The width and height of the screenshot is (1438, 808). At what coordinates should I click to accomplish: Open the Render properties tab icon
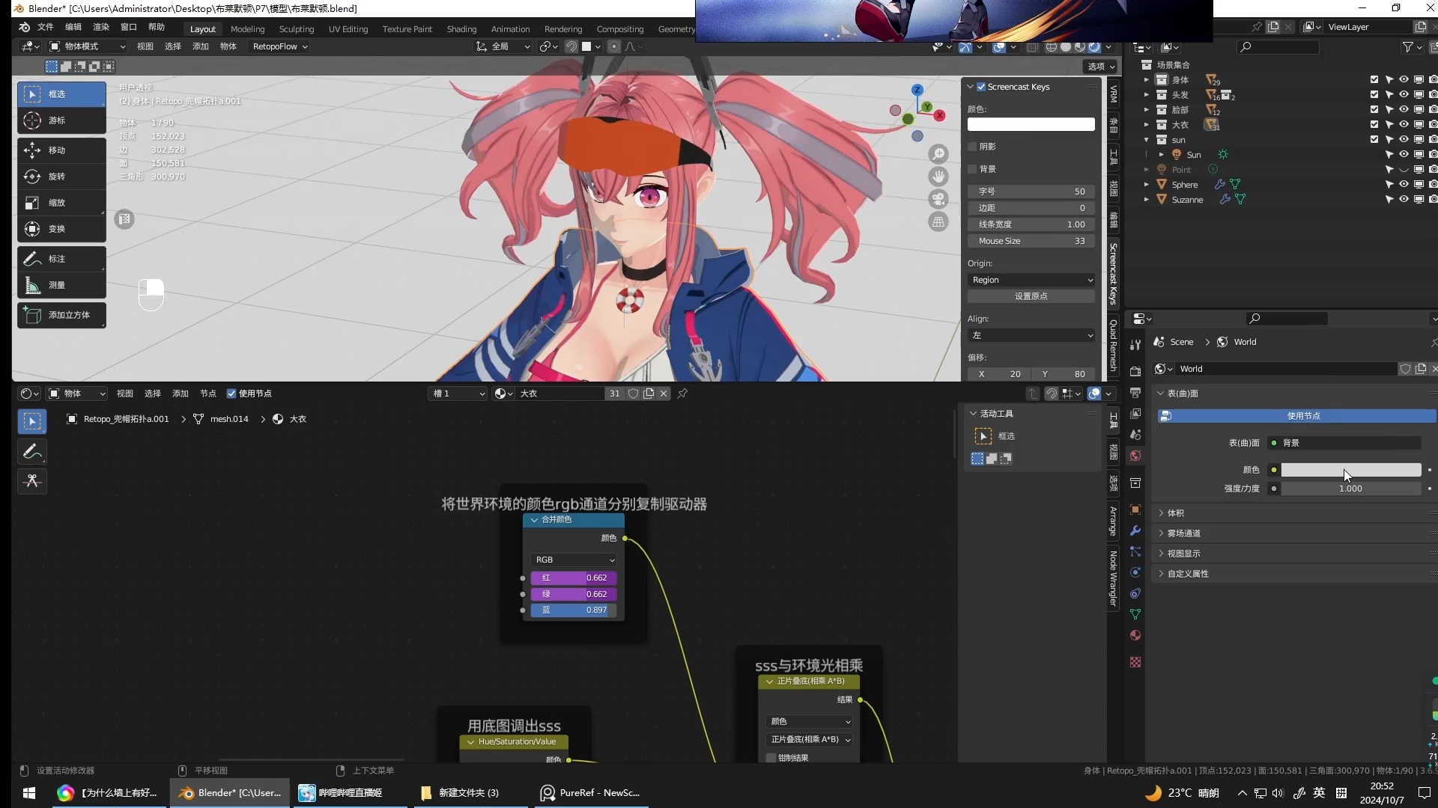coord(1135,372)
